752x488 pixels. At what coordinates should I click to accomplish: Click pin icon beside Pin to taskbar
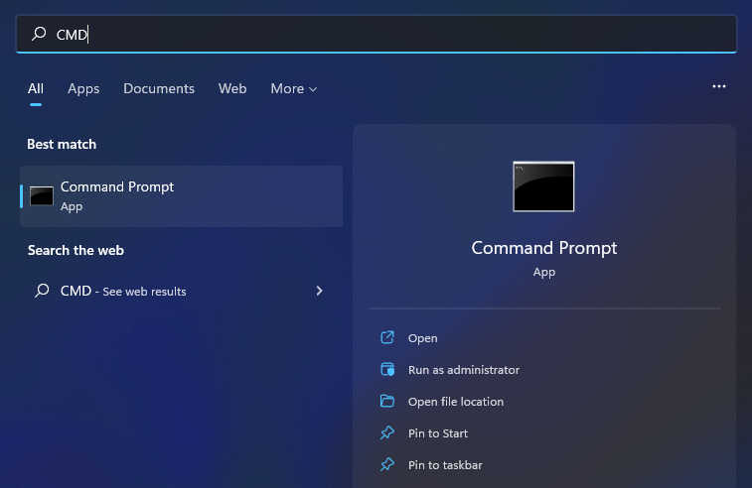(x=387, y=464)
